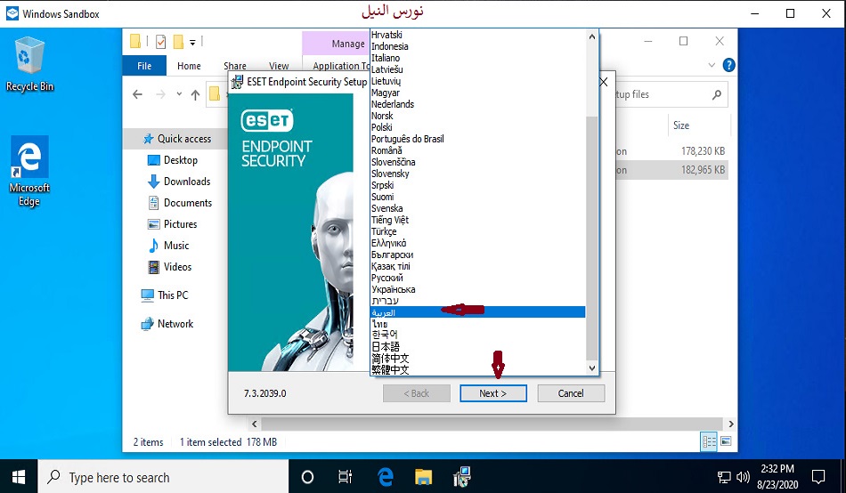Select Italiano in the language list
This screenshot has width=846, height=493.
pos(386,58)
